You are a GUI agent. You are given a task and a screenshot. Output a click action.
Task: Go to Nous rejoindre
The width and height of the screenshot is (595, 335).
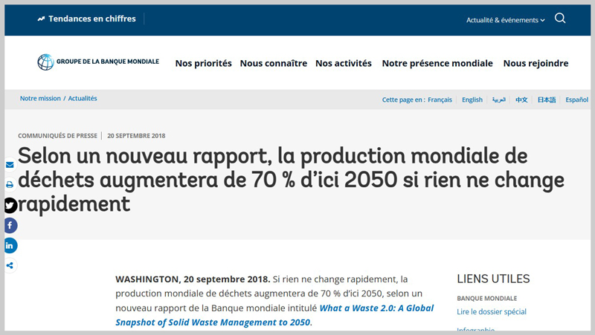click(x=535, y=64)
